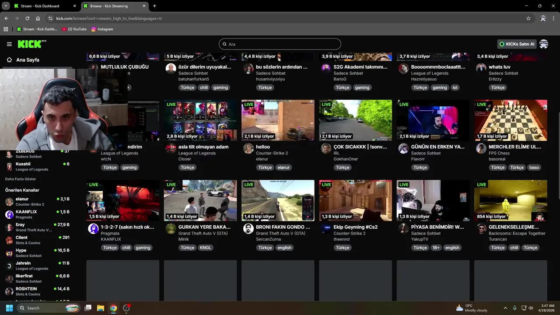The height and width of the screenshot is (315, 560).
Task: Click the Hazretiyasuo channel avatar
Action: coord(403,69)
